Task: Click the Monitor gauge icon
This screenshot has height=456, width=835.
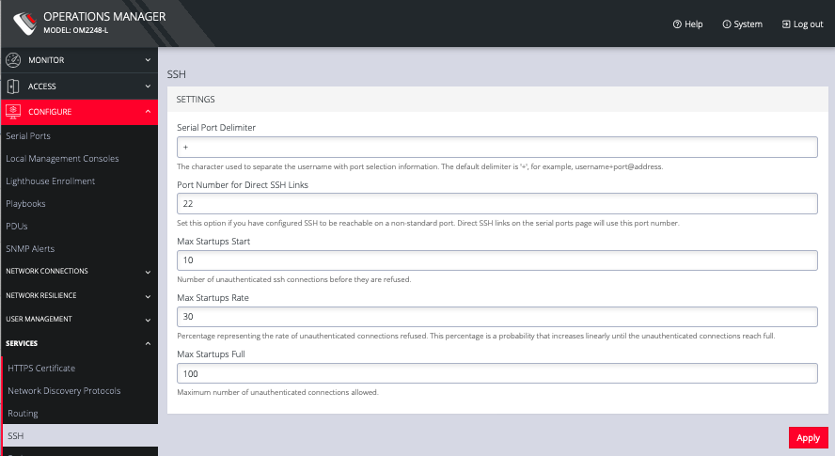Action: 13,60
